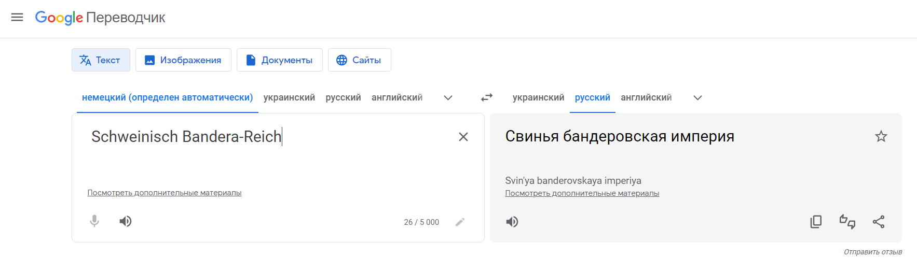Save translation with the star
The image size is (917, 272).
tap(881, 137)
